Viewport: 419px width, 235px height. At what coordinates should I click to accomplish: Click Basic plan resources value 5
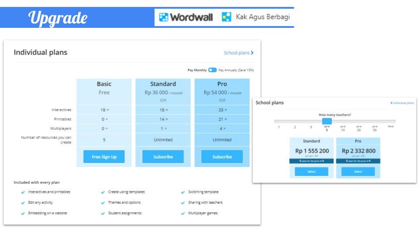pos(104,140)
